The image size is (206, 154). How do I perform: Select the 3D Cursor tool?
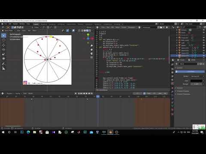point(3,40)
